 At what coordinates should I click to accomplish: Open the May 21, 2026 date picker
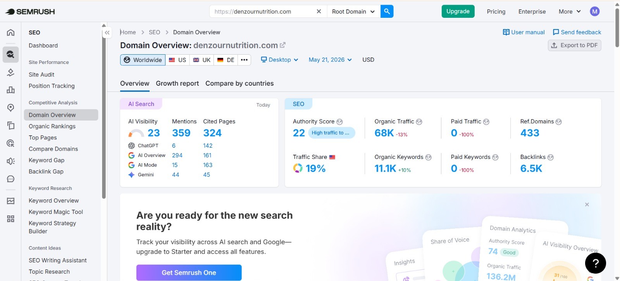330,60
